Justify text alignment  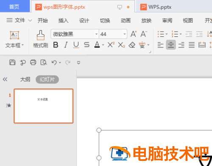[x=192, y=45]
